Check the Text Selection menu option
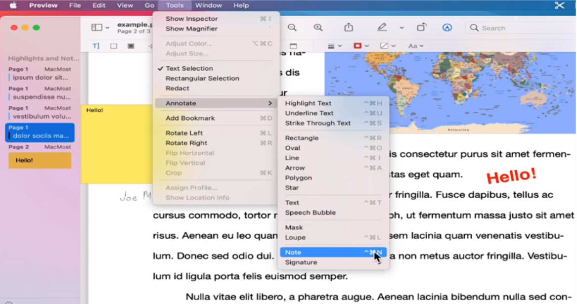The height and width of the screenshot is (304, 577). [x=189, y=68]
